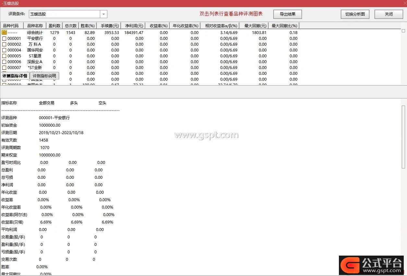Sort by the 最大回撤比(%) column header
The image size is (407, 276).
284,26
